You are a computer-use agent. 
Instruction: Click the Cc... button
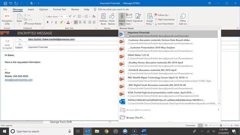[x=21, y=44]
